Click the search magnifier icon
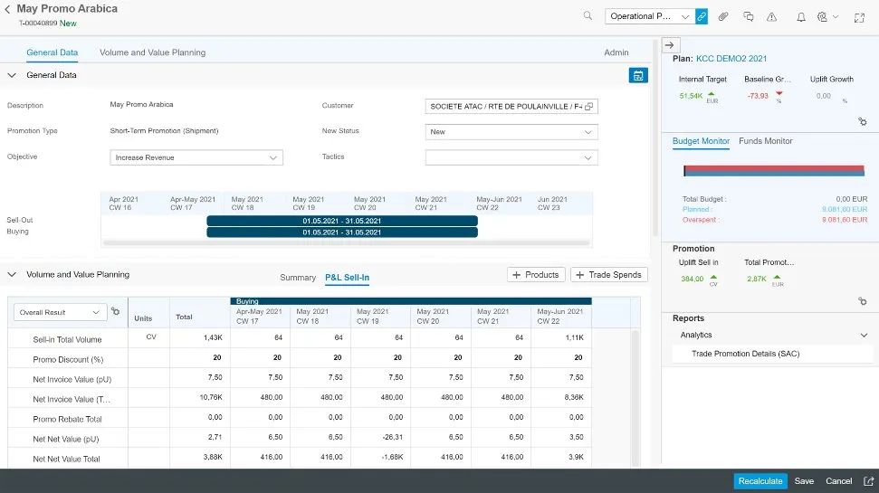 coord(588,16)
